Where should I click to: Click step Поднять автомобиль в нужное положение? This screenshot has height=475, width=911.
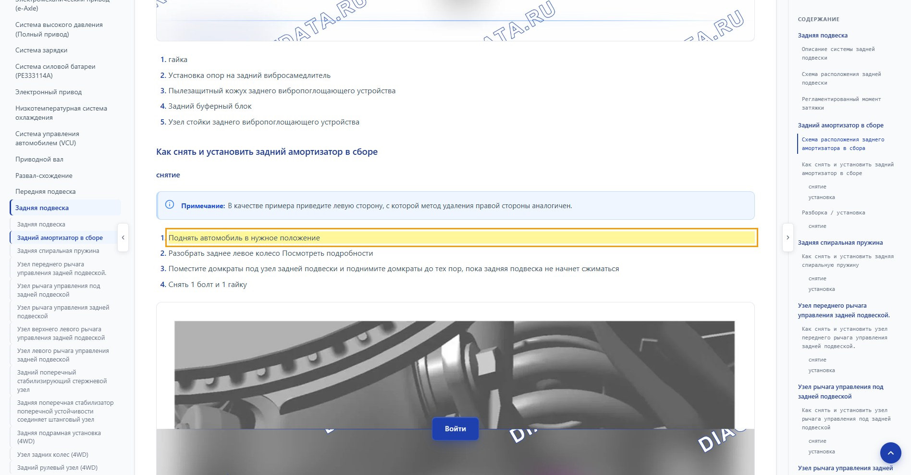tap(461, 237)
